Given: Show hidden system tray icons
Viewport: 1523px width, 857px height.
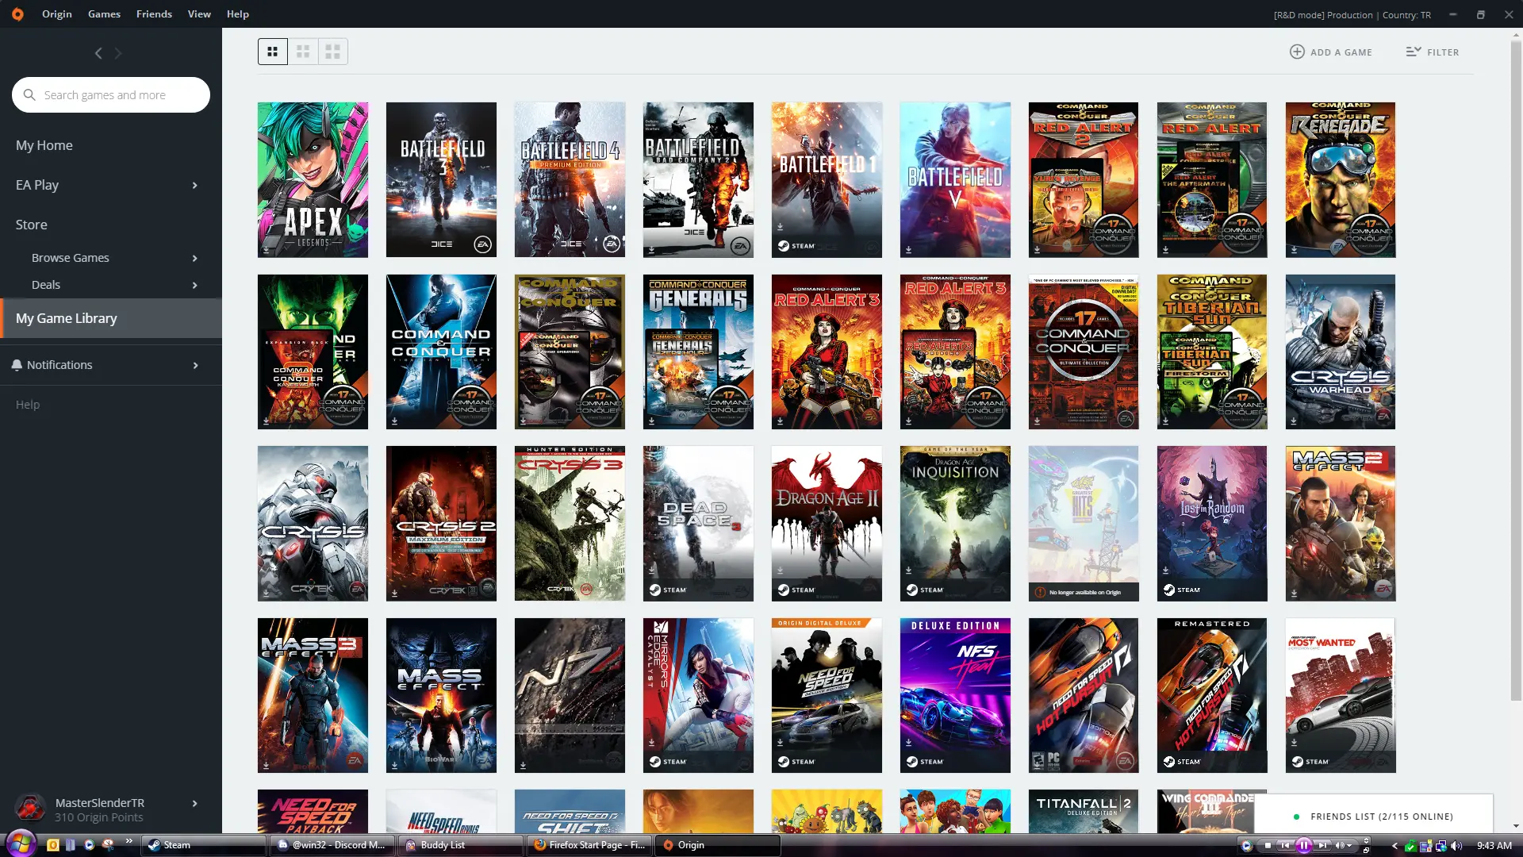Looking at the screenshot, I should [x=1394, y=846].
